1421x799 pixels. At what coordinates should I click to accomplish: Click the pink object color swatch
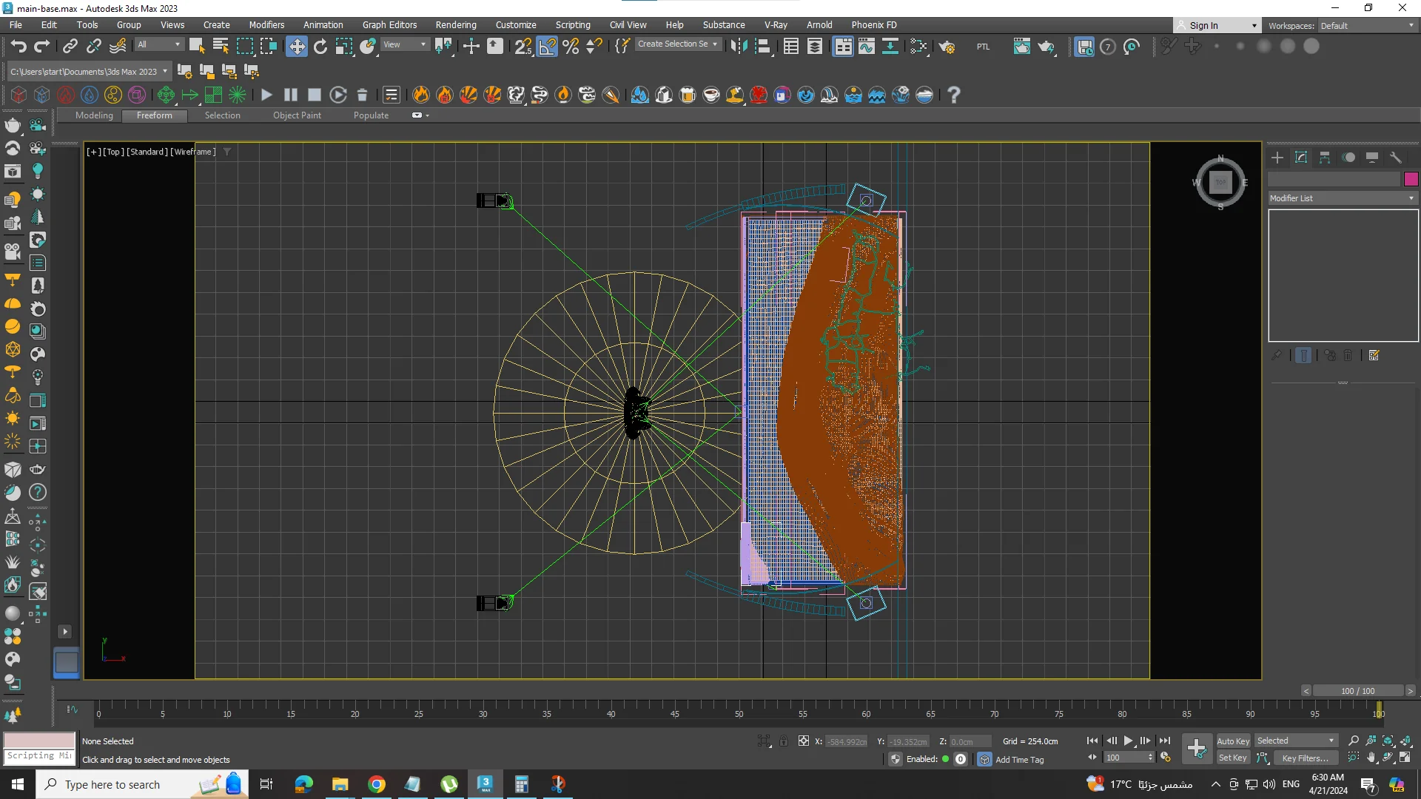click(1411, 179)
